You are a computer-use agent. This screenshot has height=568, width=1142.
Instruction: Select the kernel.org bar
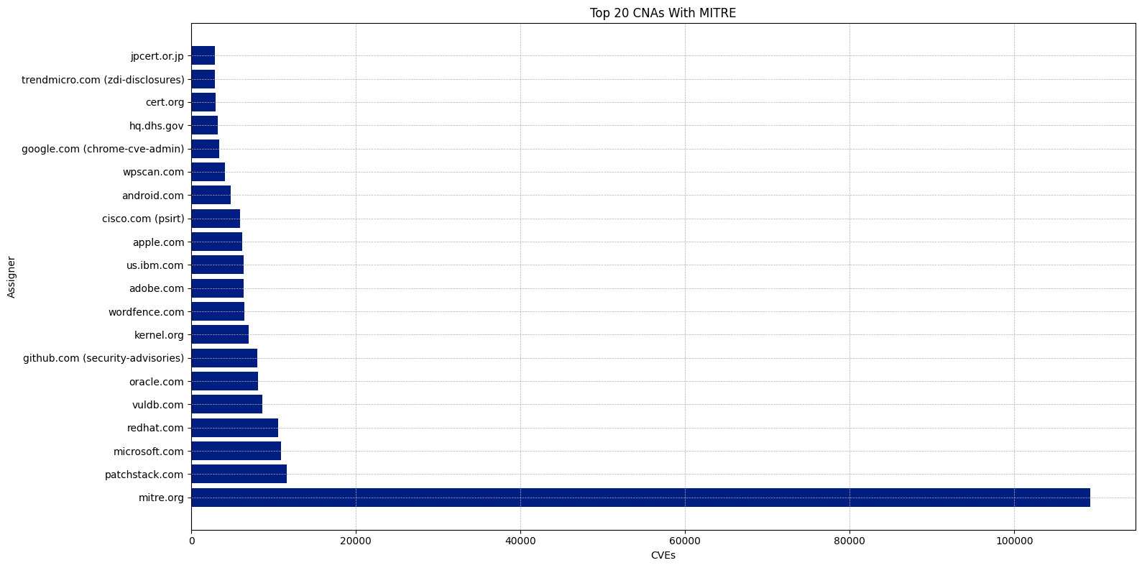pos(220,335)
